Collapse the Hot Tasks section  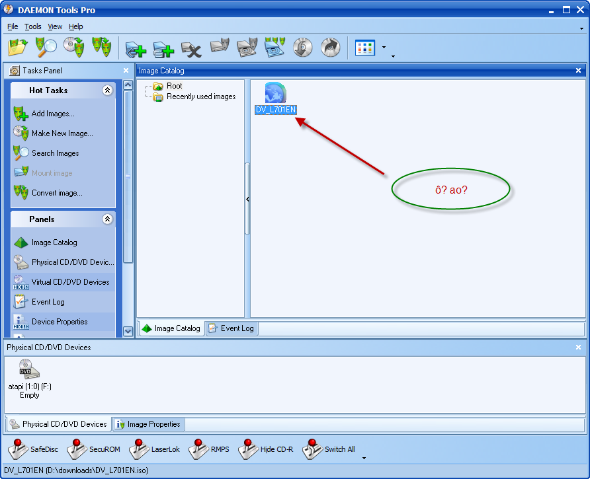point(107,91)
